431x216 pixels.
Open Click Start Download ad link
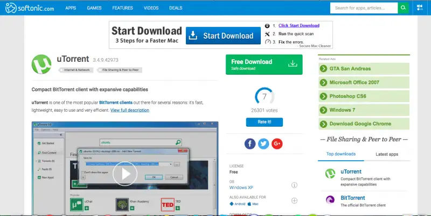[x=299, y=25]
